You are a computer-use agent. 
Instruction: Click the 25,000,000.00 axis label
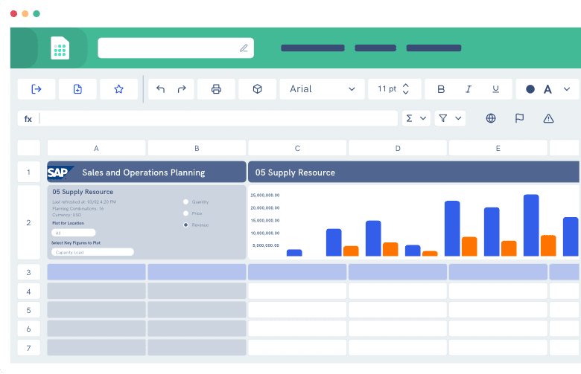click(265, 195)
